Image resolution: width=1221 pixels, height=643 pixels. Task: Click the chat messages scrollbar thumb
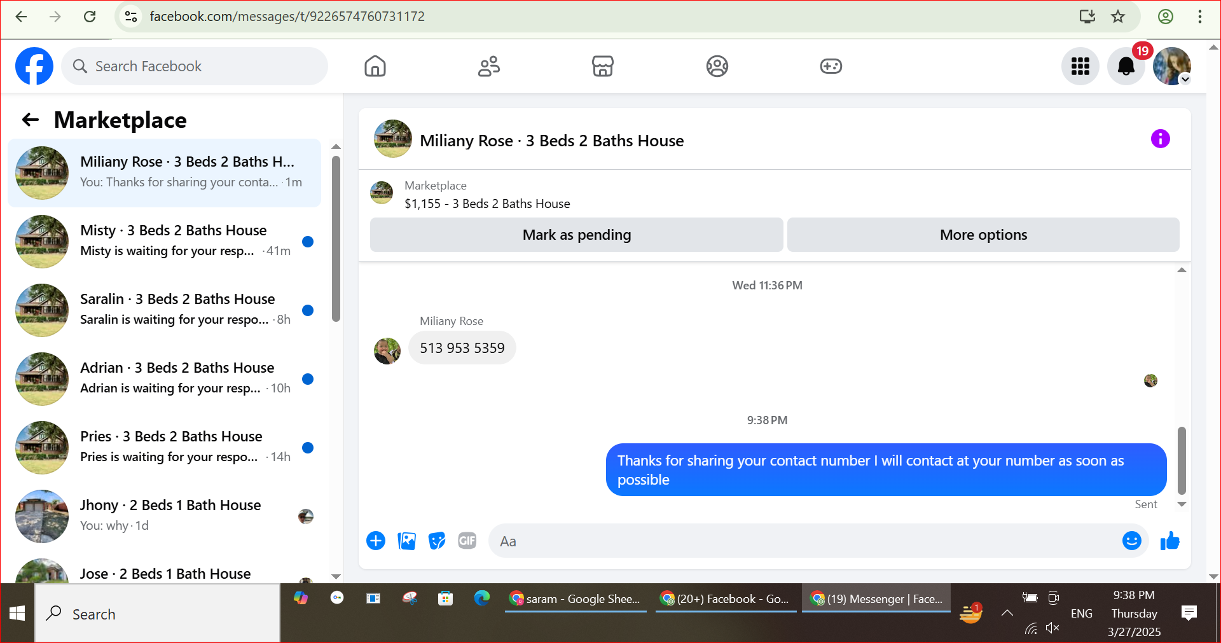tap(1182, 460)
